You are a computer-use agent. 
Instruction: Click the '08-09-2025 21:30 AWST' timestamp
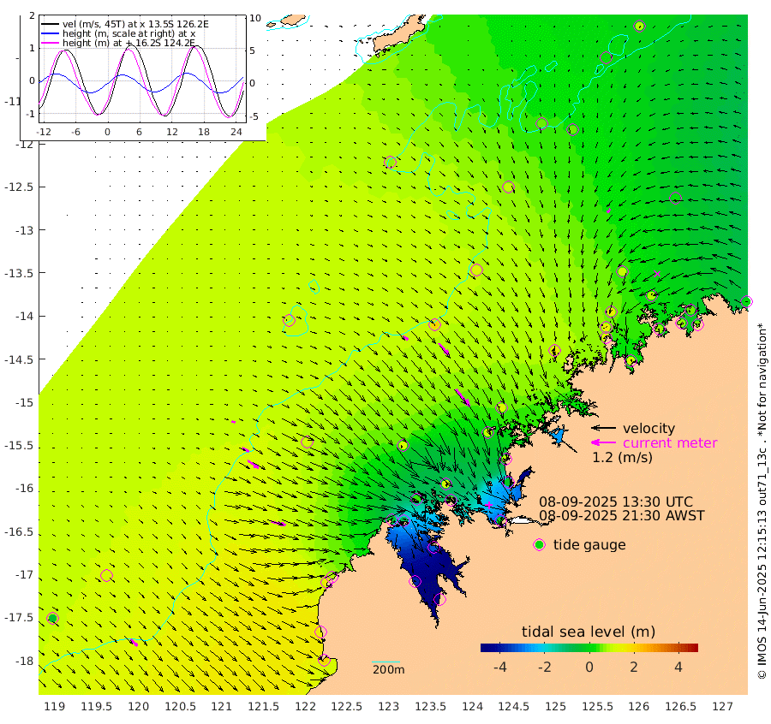622,516
